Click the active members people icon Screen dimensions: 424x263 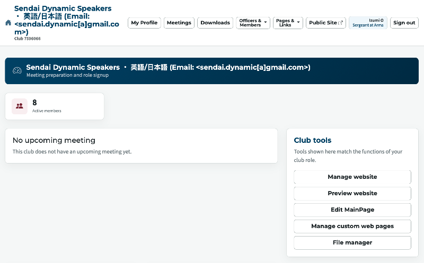(x=20, y=106)
